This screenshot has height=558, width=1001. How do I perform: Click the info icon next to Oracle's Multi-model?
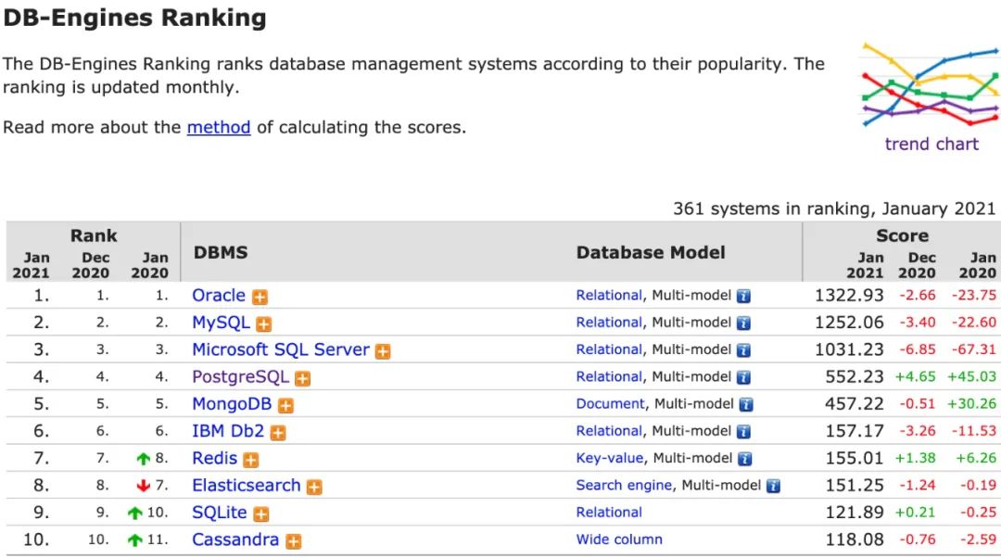point(743,297)
